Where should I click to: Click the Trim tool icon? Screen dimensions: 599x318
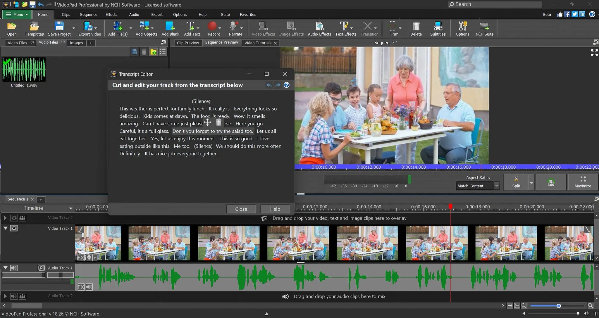point(393,26)
